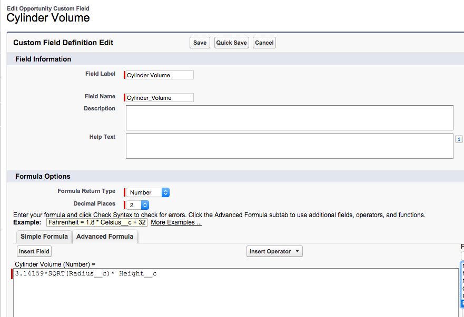Cancel the field definition edit
Screen dimensions: 464x317
264,43
